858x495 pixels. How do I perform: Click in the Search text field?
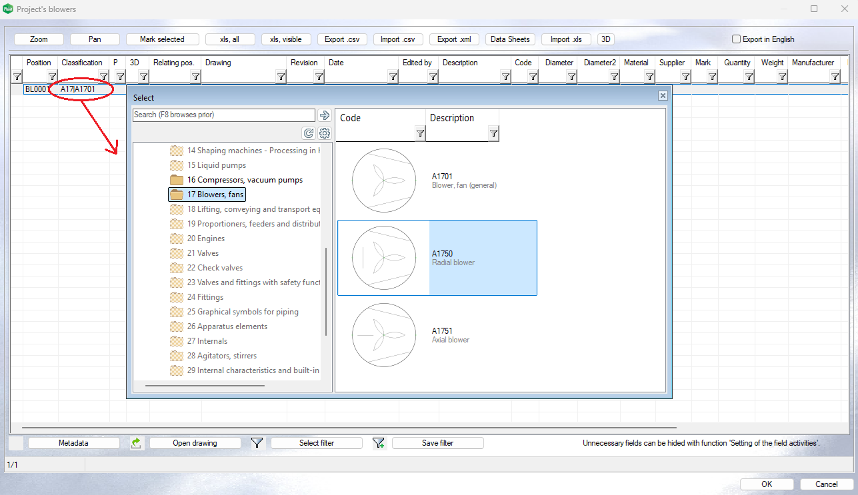[223, 115]
